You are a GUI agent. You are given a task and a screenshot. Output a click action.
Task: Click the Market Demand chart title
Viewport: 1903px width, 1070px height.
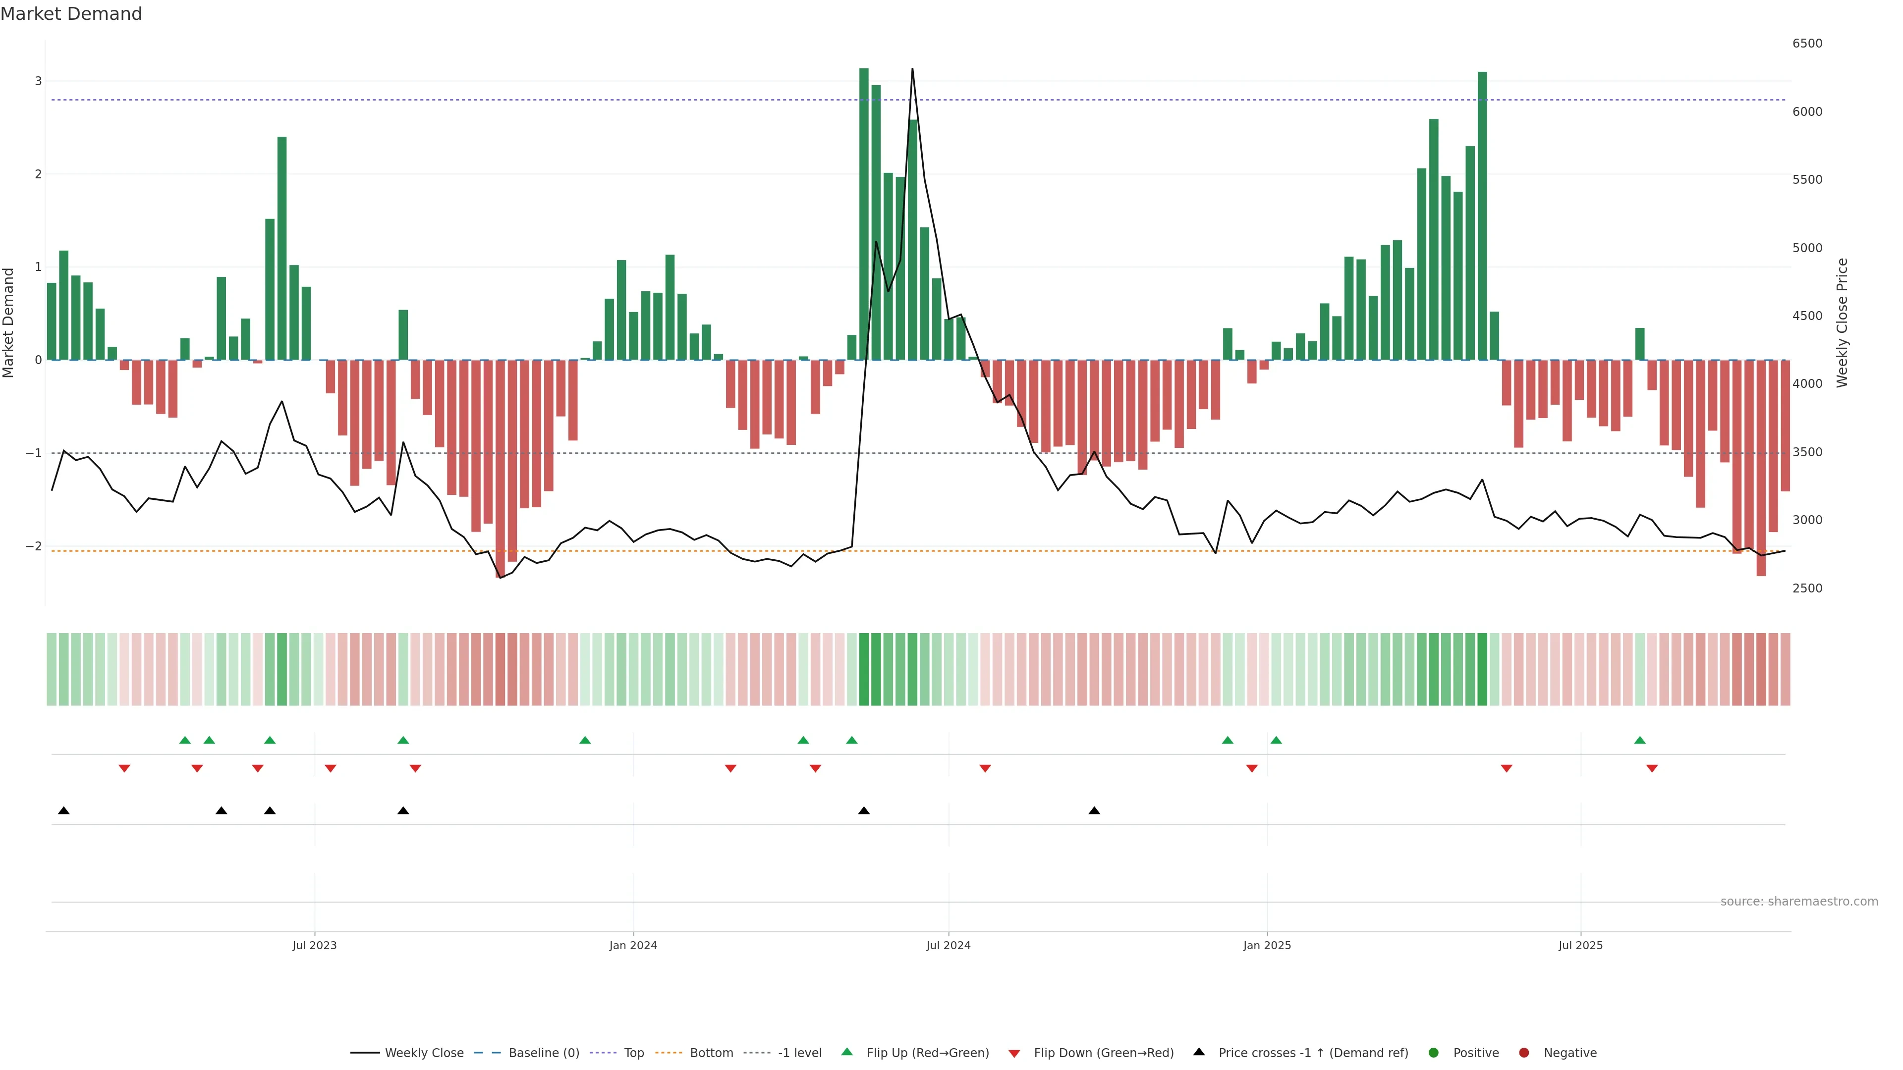(71, 14)
